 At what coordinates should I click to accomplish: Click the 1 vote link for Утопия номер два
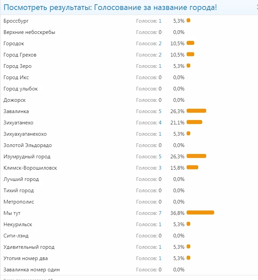click(160, 258)
